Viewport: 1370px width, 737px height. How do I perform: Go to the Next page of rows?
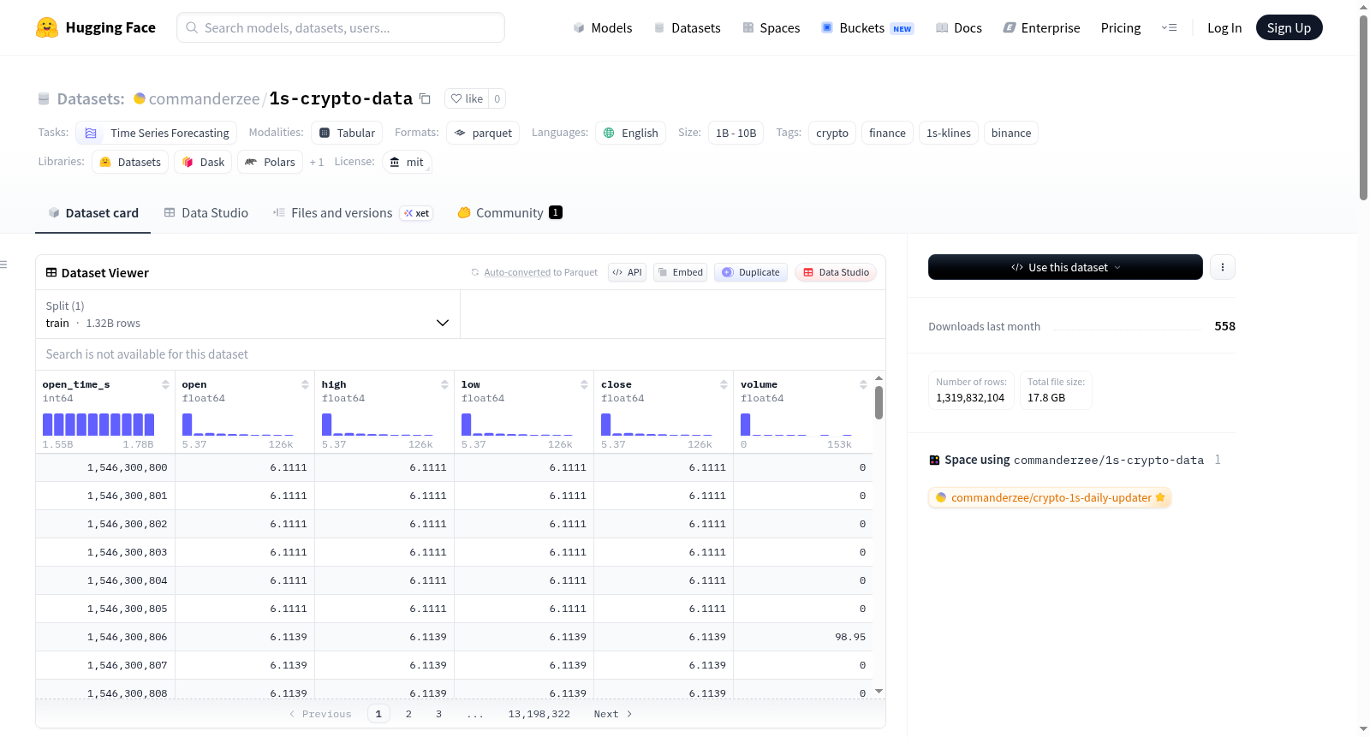613,714
